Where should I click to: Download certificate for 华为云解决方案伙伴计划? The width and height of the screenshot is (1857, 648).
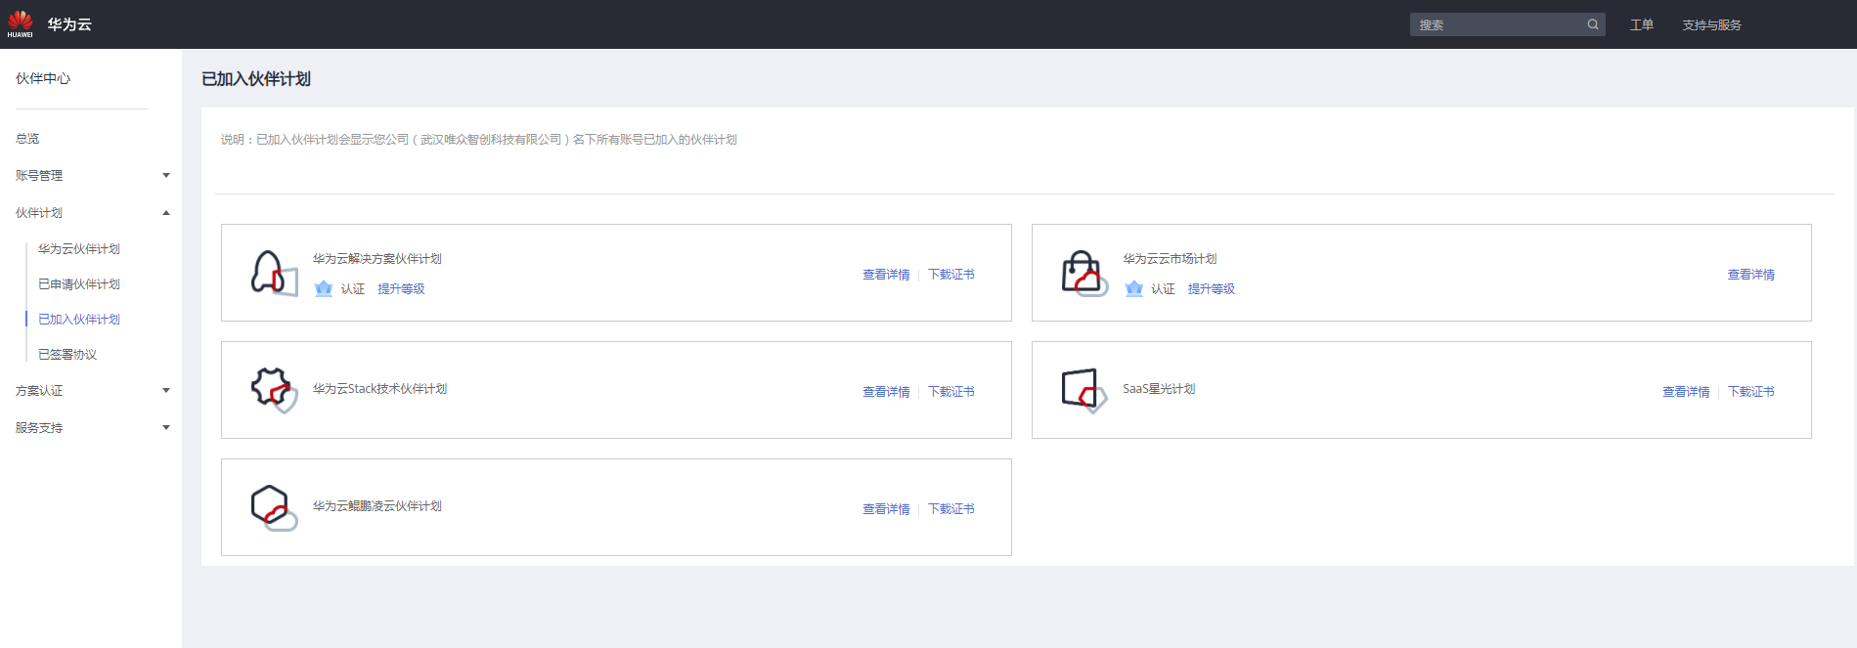[951, 275]
